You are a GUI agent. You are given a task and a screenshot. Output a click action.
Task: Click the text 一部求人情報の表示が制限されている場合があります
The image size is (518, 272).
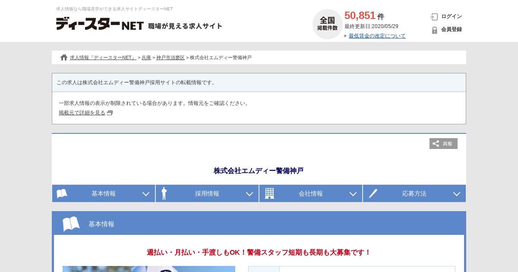tap(154, 103)
